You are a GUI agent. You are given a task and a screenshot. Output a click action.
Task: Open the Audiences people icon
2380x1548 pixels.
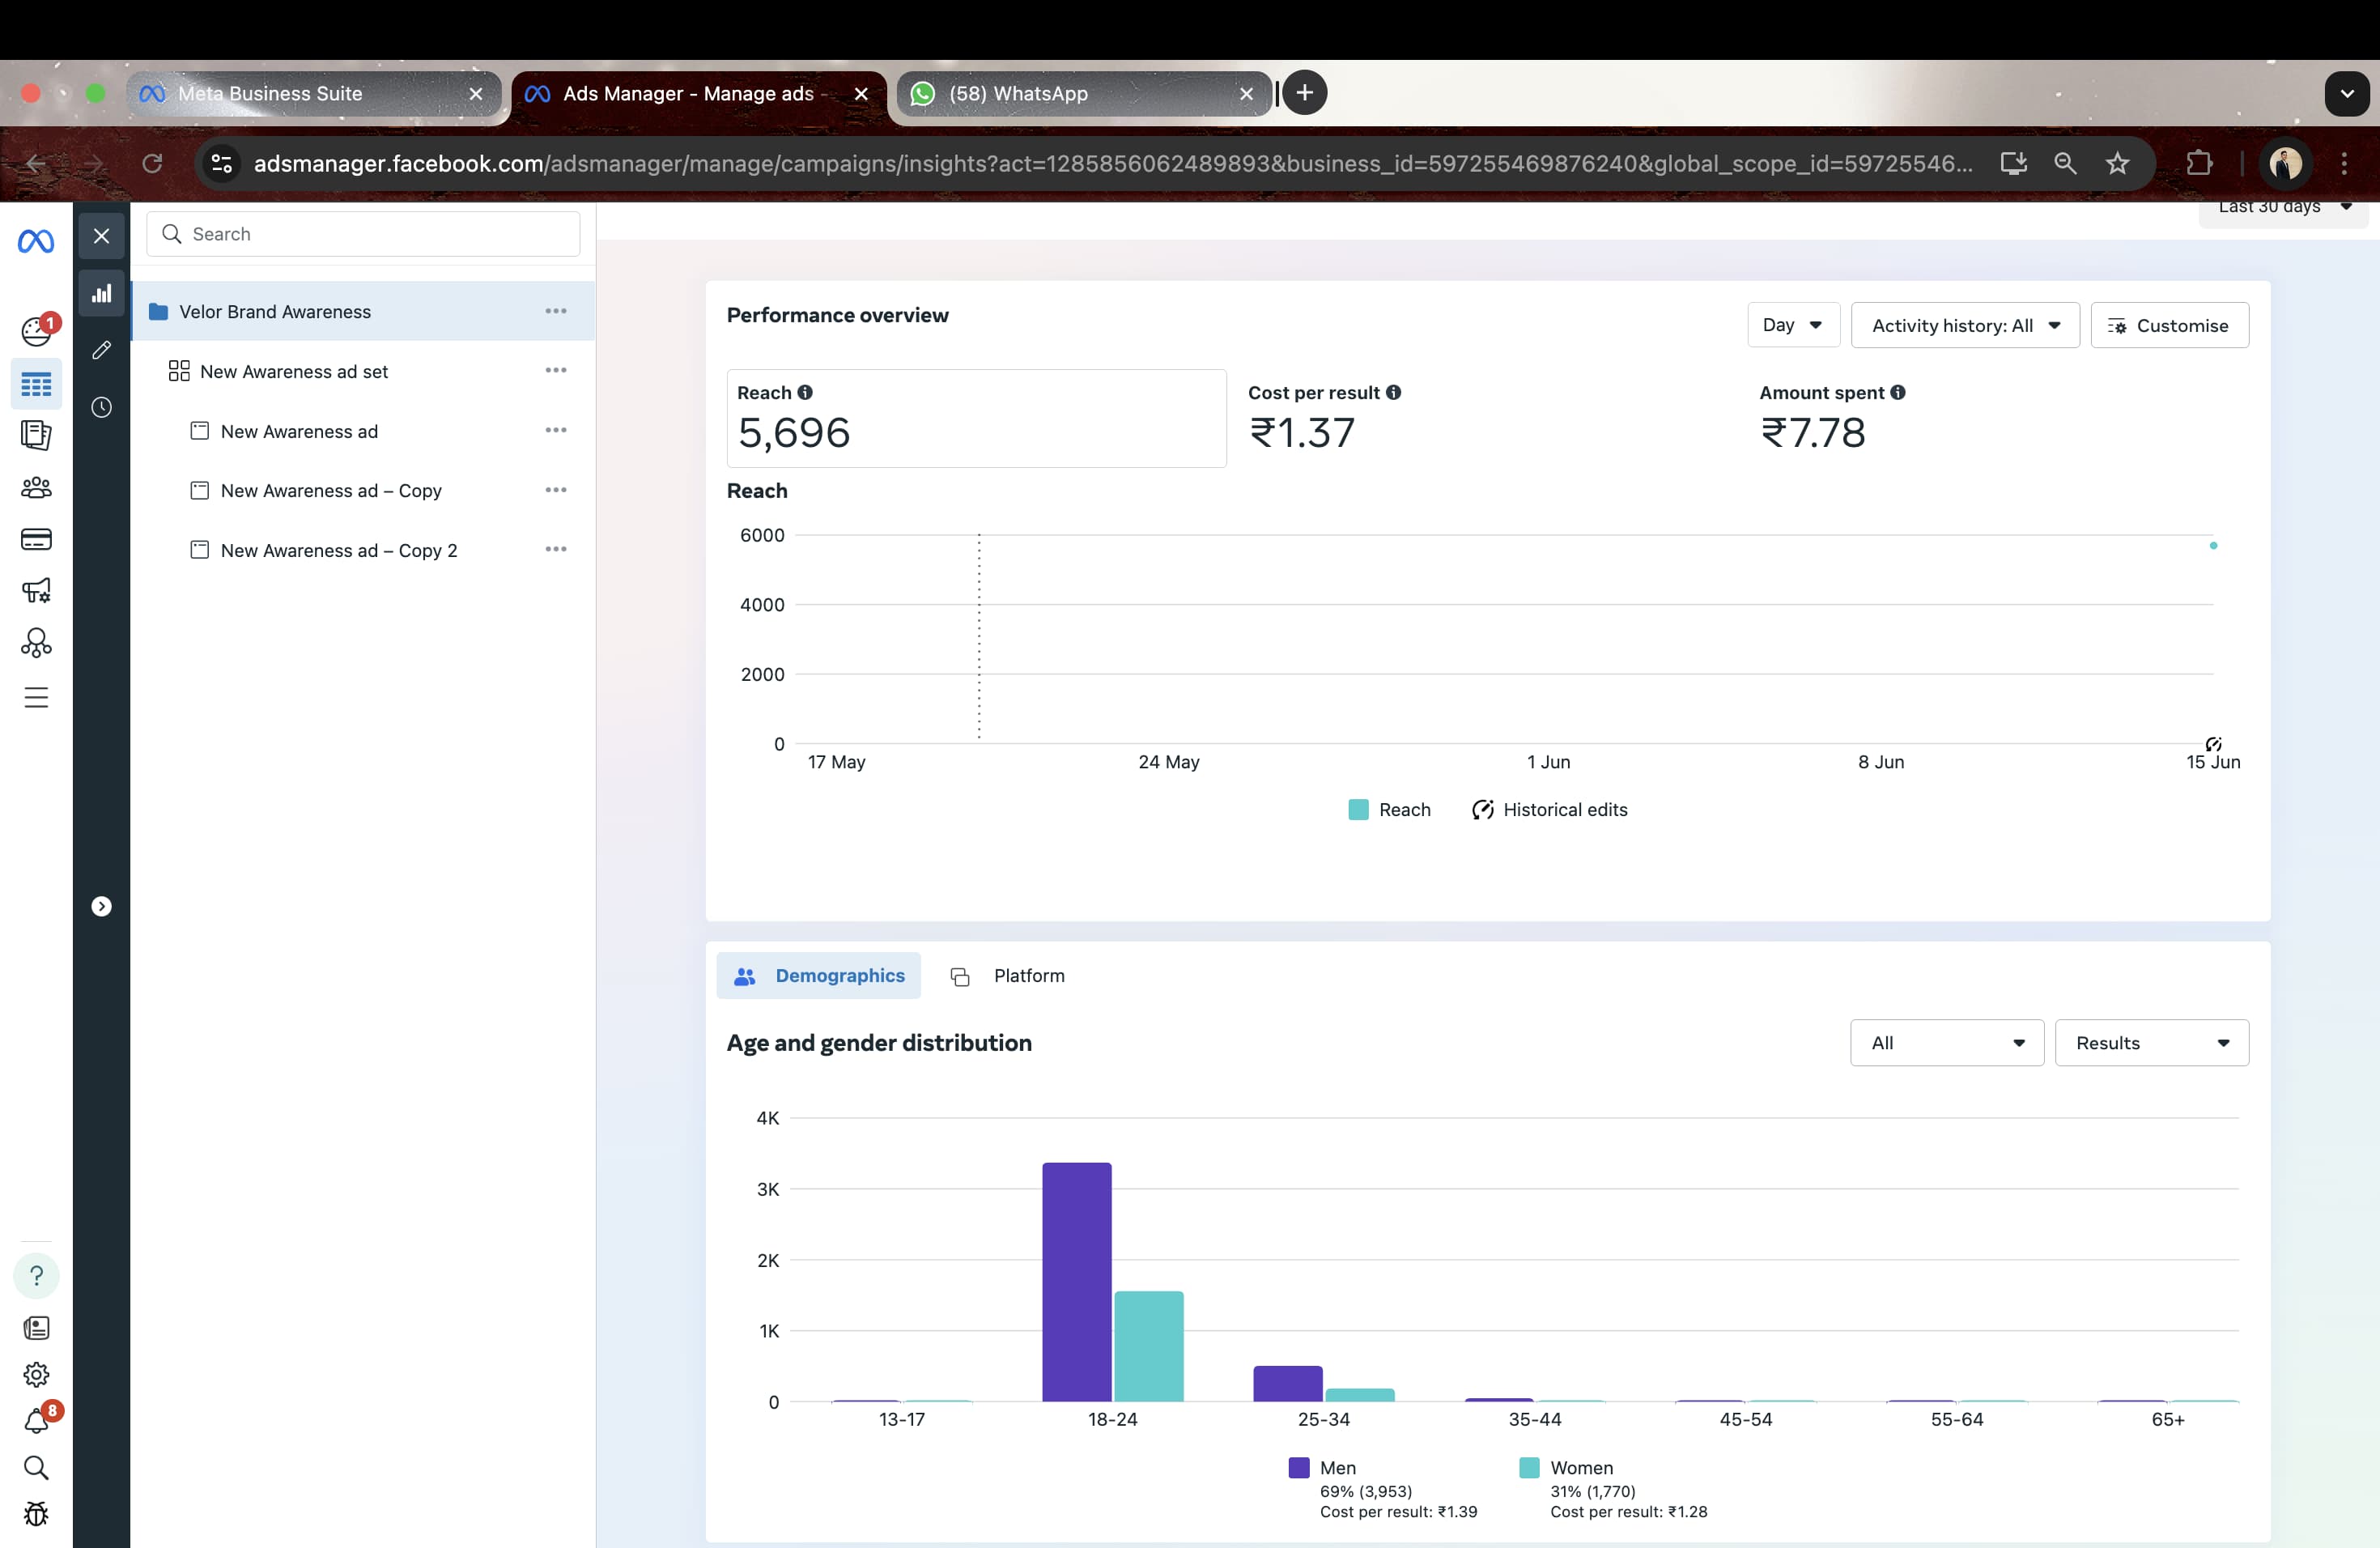pyautogui.click(x=36, y=487)
